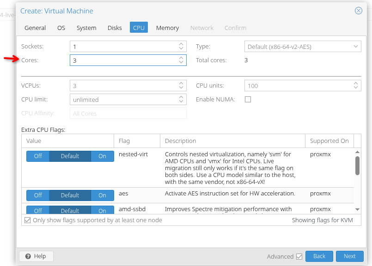Turn the aes flag On
The width and height of the screenshot is (372, 266).
tap(102, 195)
